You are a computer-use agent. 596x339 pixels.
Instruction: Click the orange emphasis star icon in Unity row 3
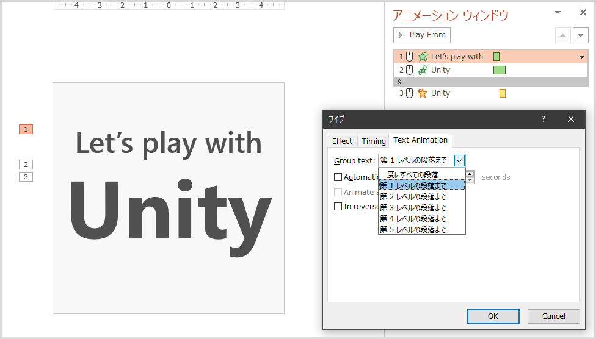click(x=423, y=93)
